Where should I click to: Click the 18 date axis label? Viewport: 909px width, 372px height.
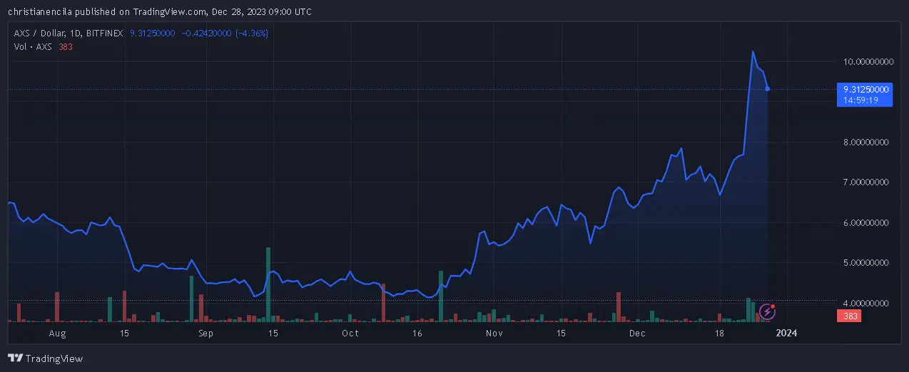coord(719,333)
